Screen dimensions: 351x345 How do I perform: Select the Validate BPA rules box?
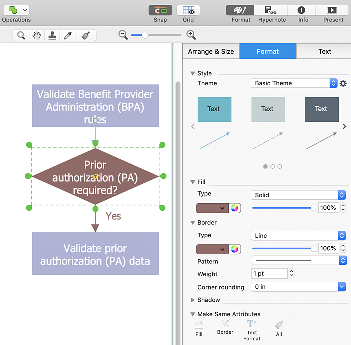pyautogui.click(x=95, y=106)
